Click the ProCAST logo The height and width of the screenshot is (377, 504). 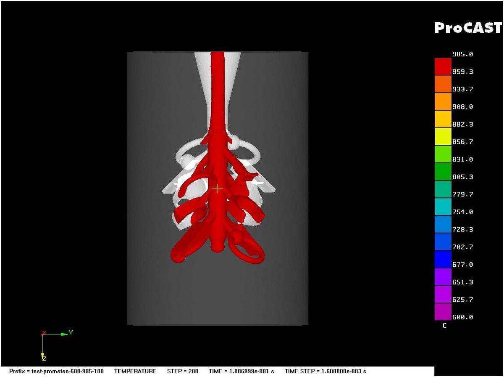pyautogui.click(x=467, y=28)
